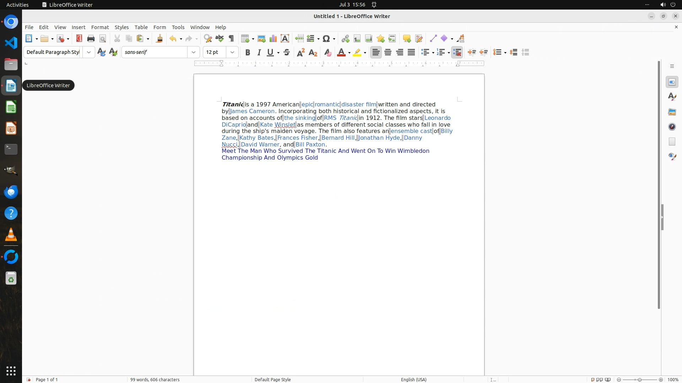Viewport: 682px width, 383px height.
Task: Open the Tools menu
Action: click(x=178, y=27)
